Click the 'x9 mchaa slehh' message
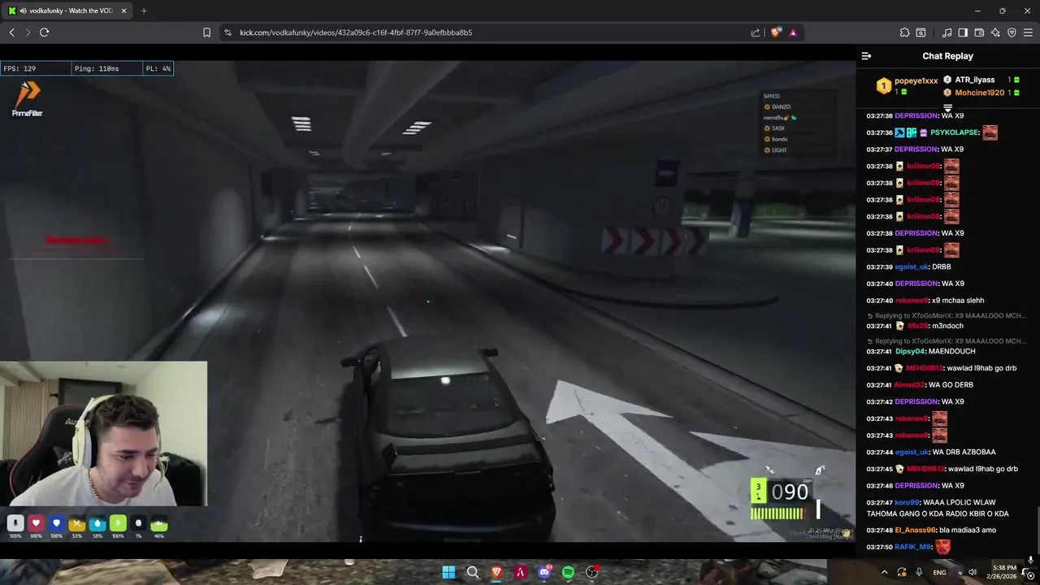 (x=958, y=301)
